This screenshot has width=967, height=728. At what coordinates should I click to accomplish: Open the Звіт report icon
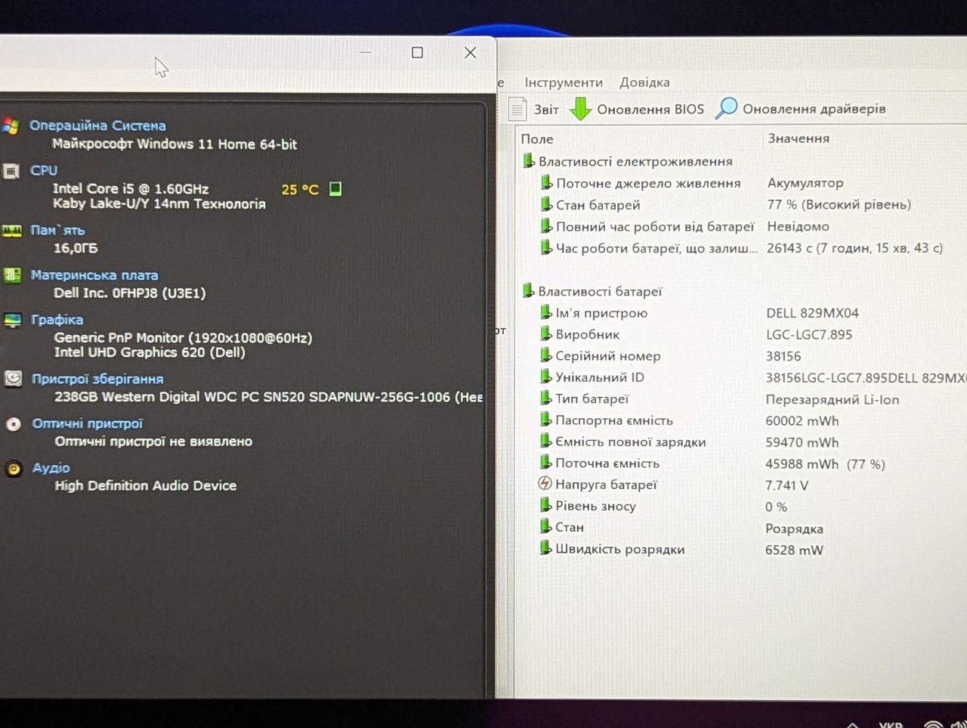(517, 109)
